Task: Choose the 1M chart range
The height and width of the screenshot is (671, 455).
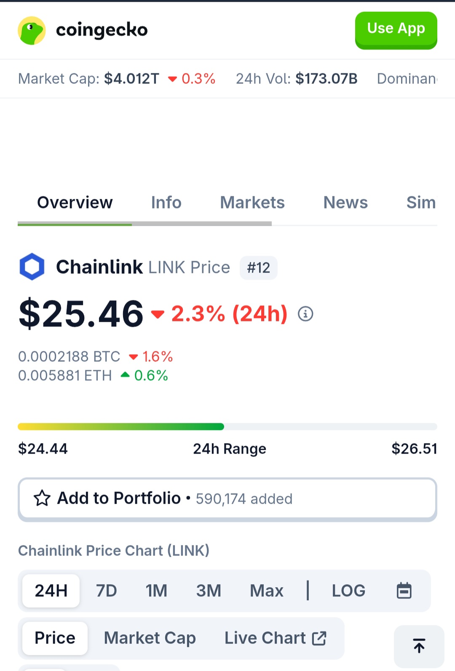Action: click(x=156, y=591)
